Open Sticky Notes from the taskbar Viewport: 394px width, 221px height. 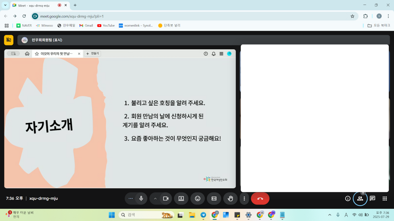pos(237,215)
